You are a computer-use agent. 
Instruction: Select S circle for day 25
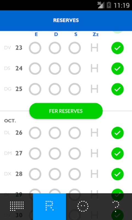pos(75,89)
